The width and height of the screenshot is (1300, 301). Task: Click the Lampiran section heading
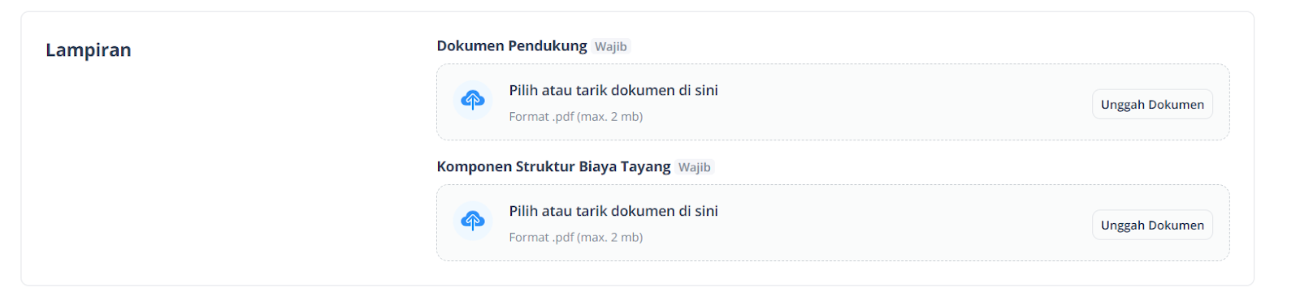click(x=89, y=50)
